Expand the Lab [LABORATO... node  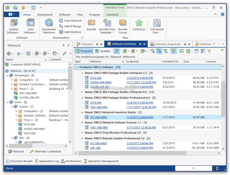(x=16, y=142)
